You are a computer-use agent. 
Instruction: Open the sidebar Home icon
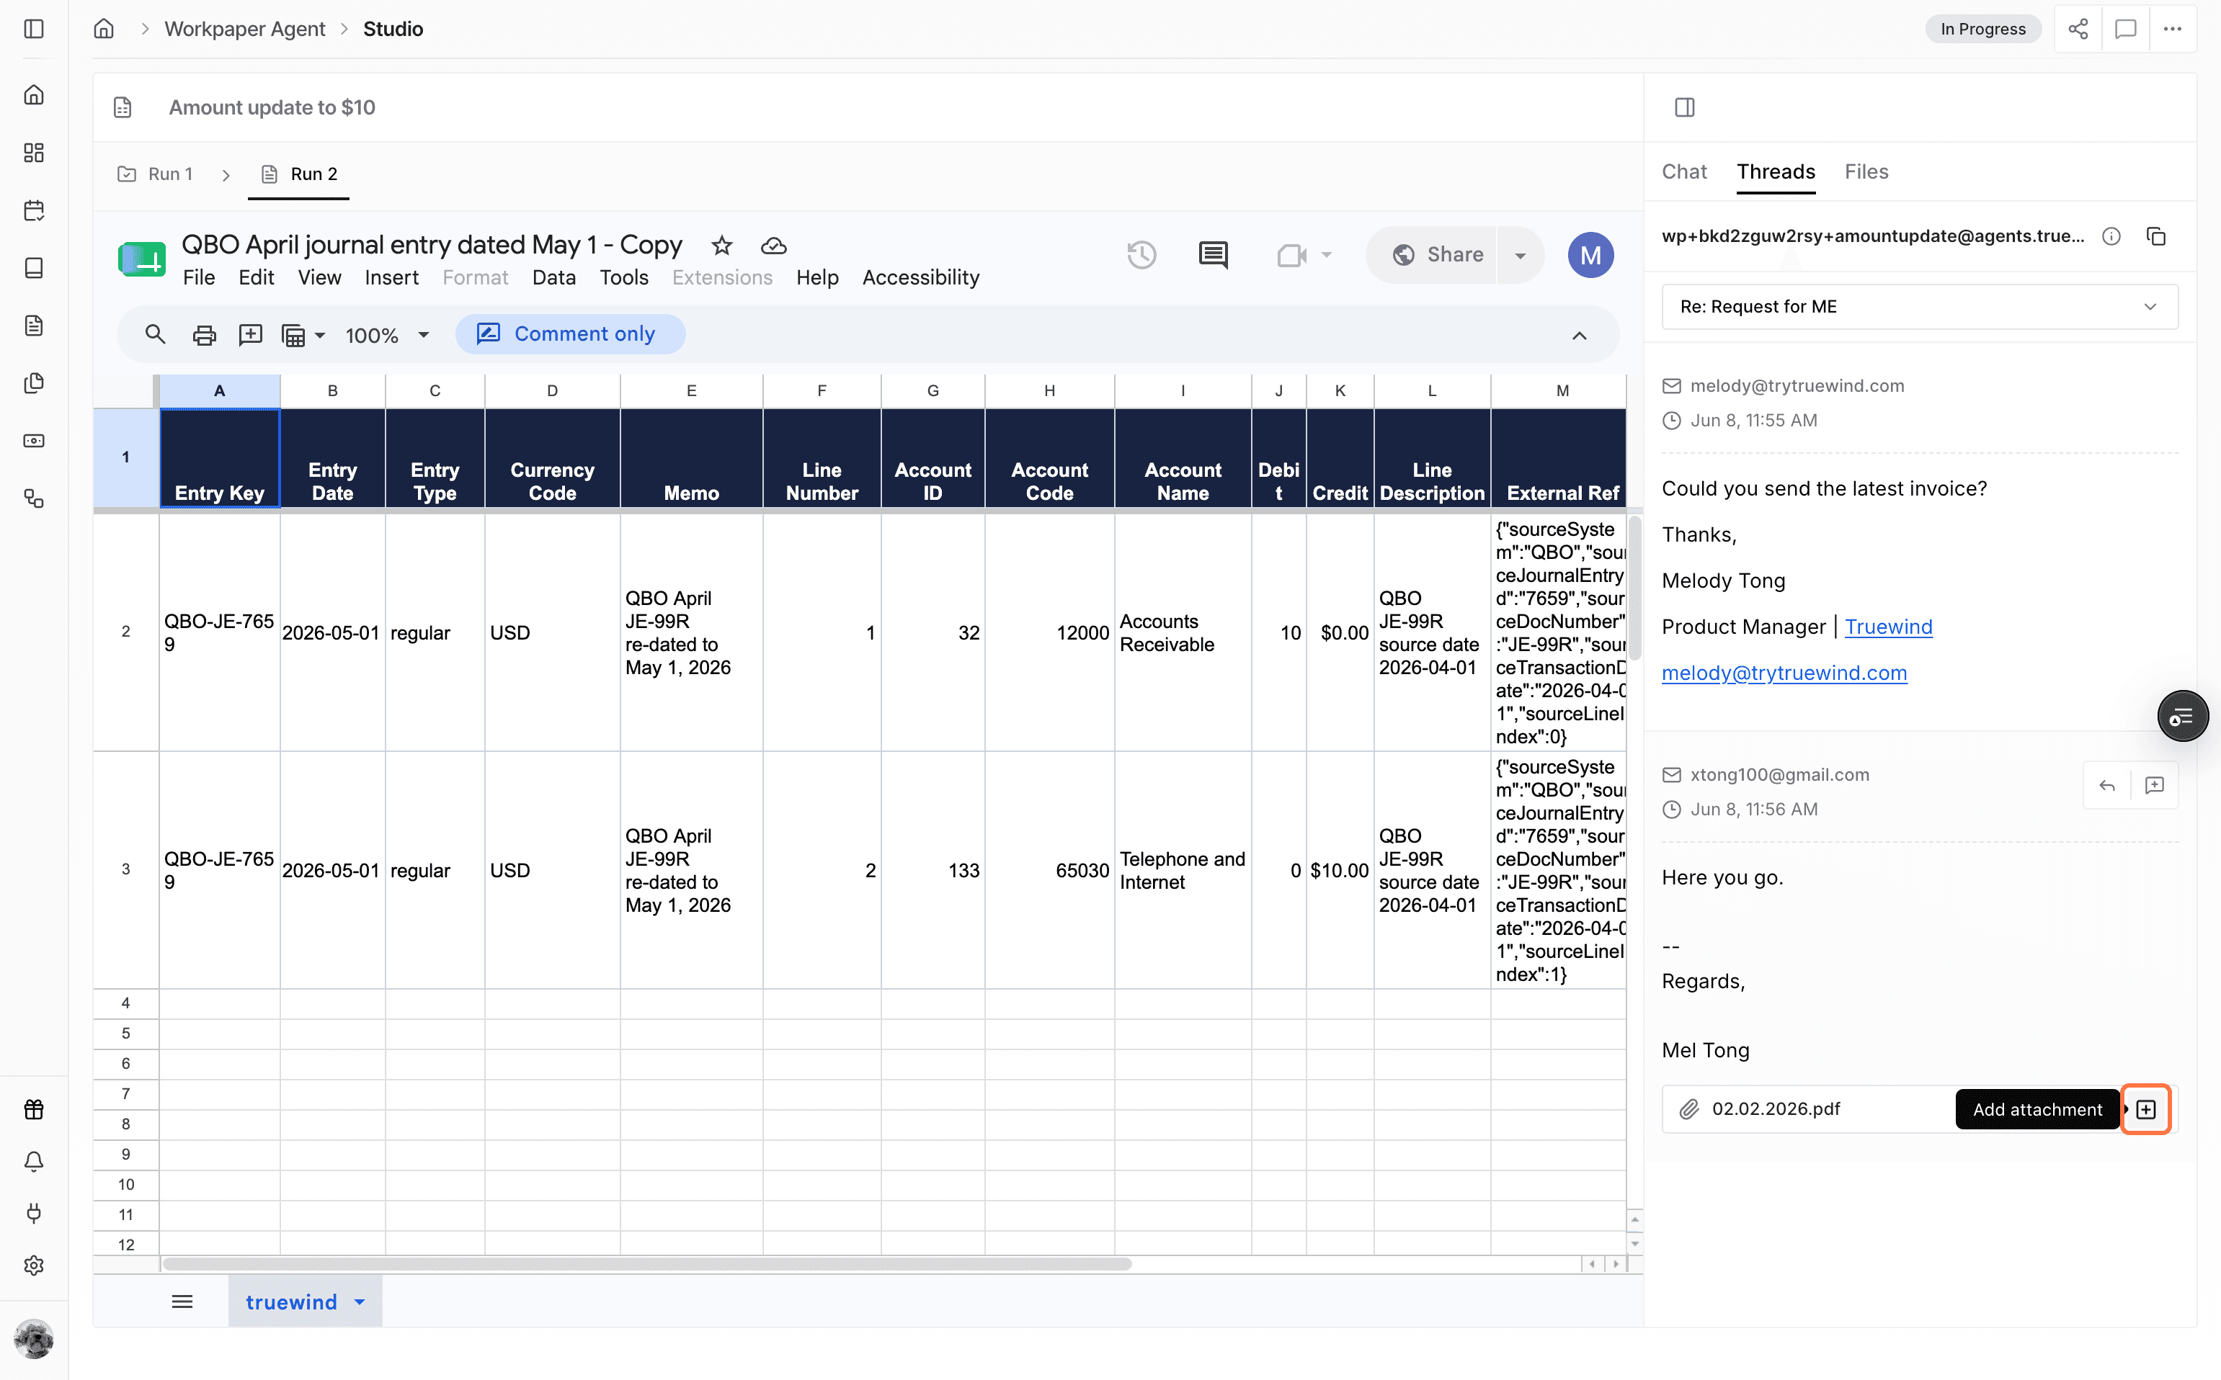pos(34,95)
